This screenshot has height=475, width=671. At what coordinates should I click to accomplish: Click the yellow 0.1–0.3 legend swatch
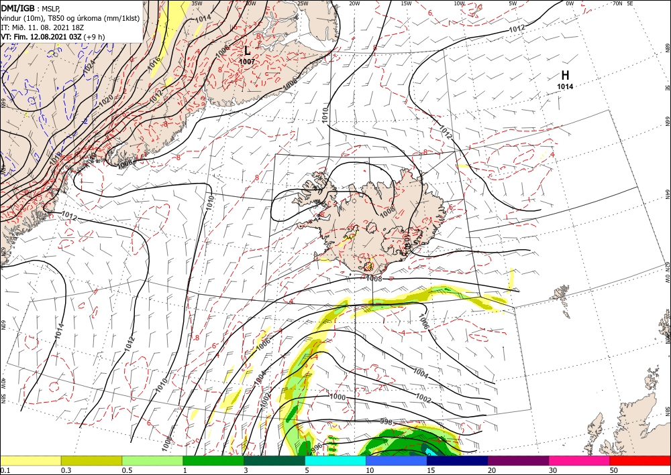(x=31, y=460)
